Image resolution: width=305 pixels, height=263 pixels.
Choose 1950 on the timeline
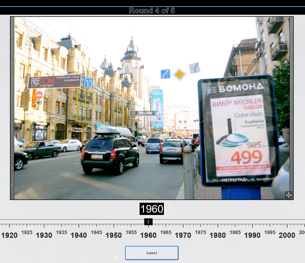[113, 235]
